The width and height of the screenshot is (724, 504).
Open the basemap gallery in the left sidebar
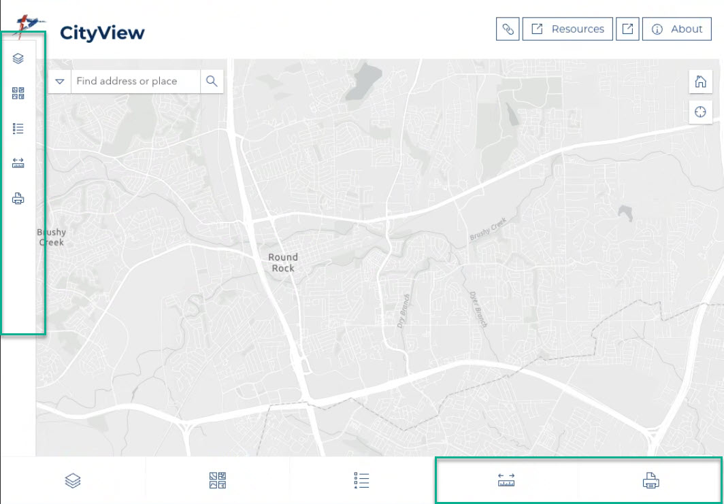18,93
